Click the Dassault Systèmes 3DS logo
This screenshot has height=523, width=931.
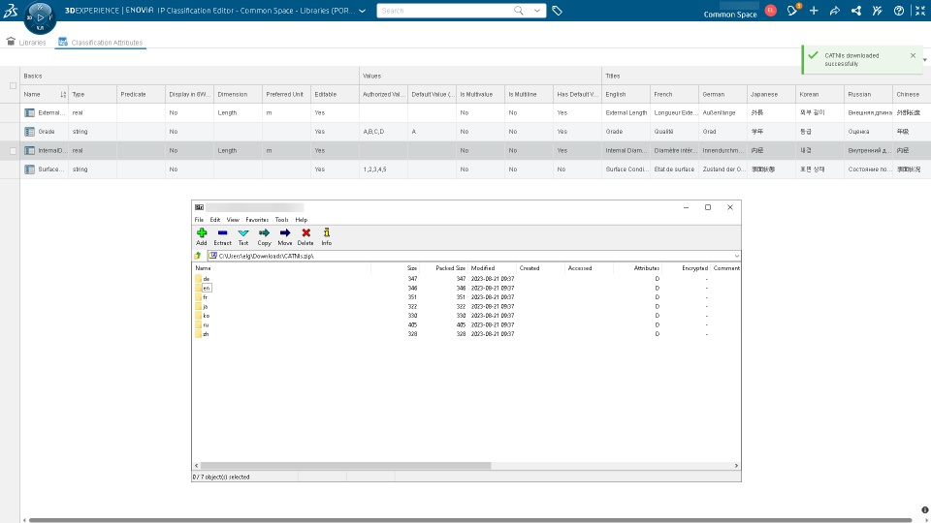[x=11, y=10]
